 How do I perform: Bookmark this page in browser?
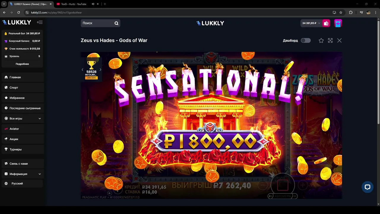click(x=341, y=12)
